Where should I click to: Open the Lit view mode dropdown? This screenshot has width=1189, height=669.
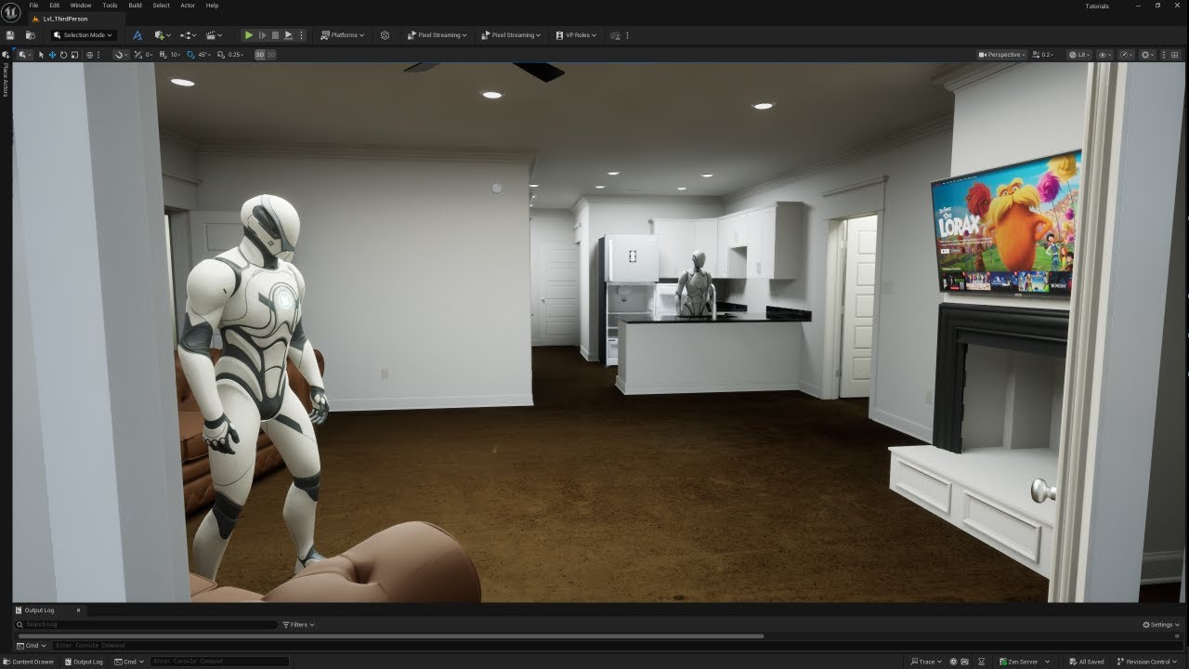(1079, 55)
